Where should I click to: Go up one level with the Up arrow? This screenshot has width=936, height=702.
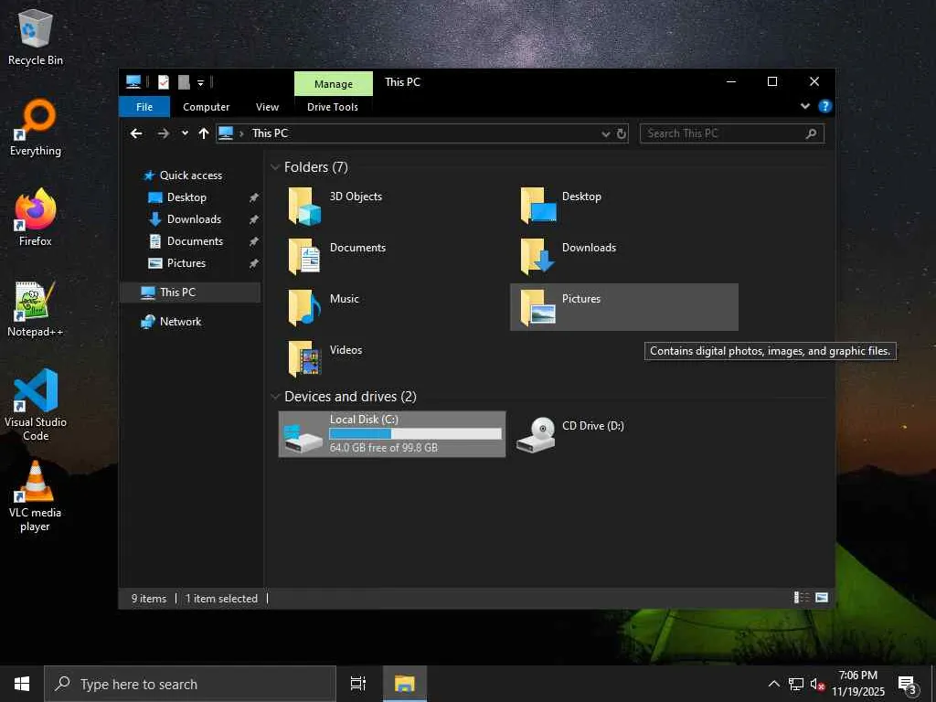[x=204, y=133]
